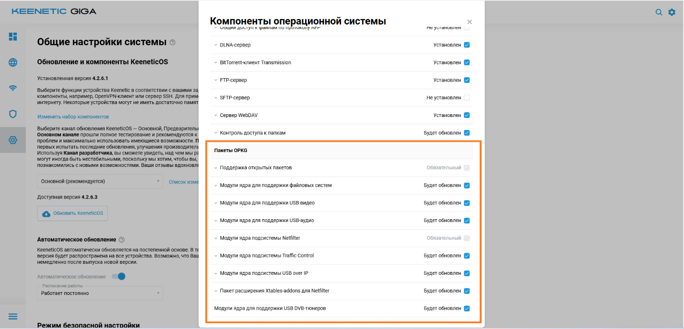Uncheck Модули ядра для поддержки файловых систем
Viewport: 684px width, 329px height.
tap(467, 186)
